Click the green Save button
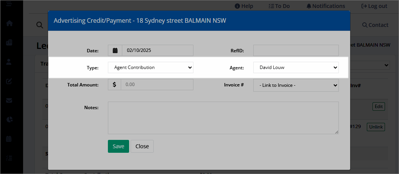 point(118,146)
